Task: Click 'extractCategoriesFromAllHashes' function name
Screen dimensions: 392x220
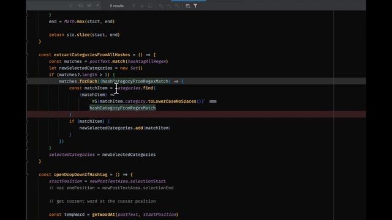Action: (x=92, y=54)
